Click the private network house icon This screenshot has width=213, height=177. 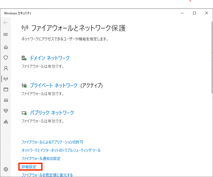point(24,85)
